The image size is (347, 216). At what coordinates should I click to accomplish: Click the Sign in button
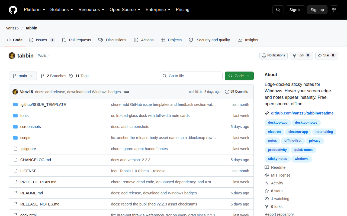tap(295, 10)
